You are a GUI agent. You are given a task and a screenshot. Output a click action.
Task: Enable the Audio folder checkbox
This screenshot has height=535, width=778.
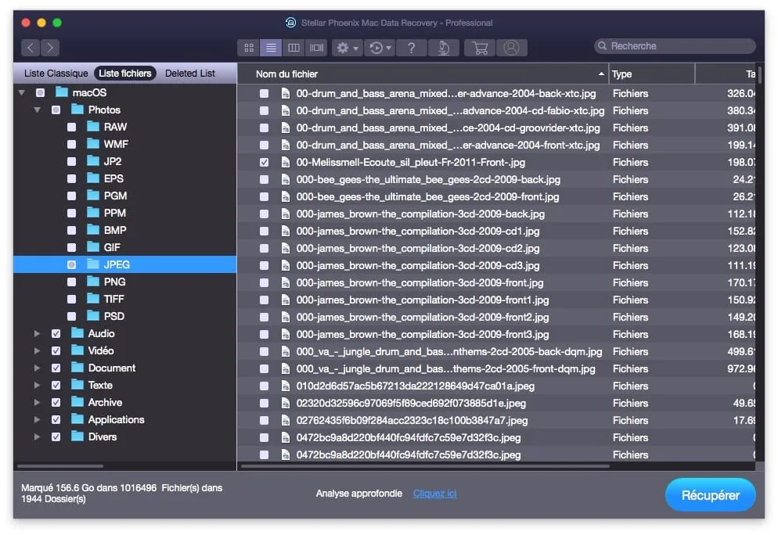(x=56, y=333)
